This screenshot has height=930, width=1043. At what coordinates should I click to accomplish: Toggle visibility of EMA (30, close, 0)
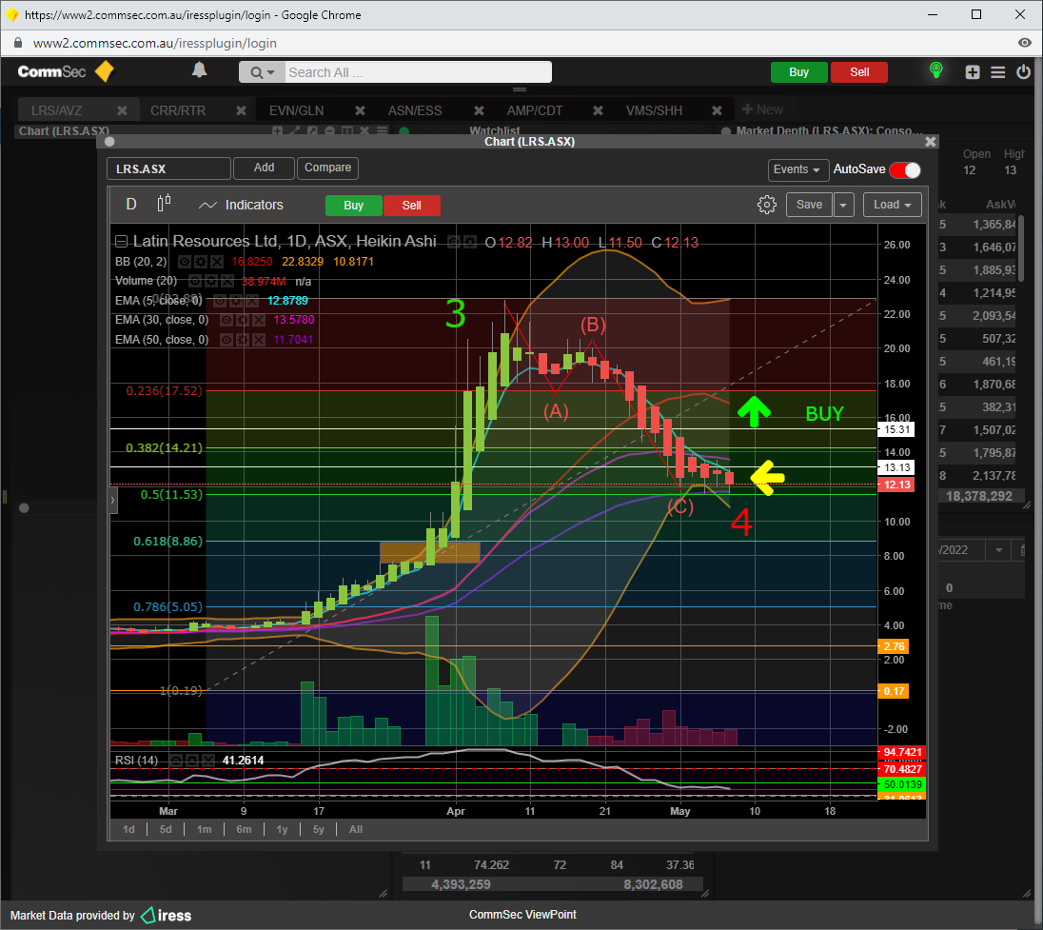226,320
